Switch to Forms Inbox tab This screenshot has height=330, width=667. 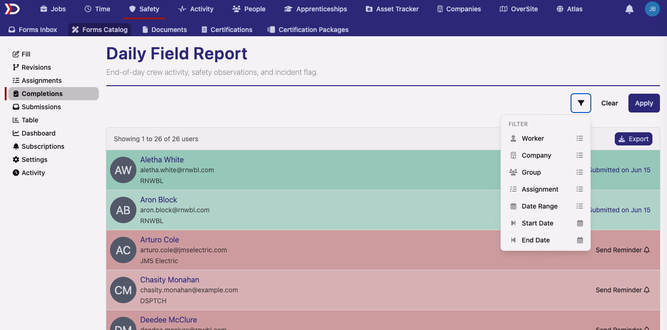[33, 29]
